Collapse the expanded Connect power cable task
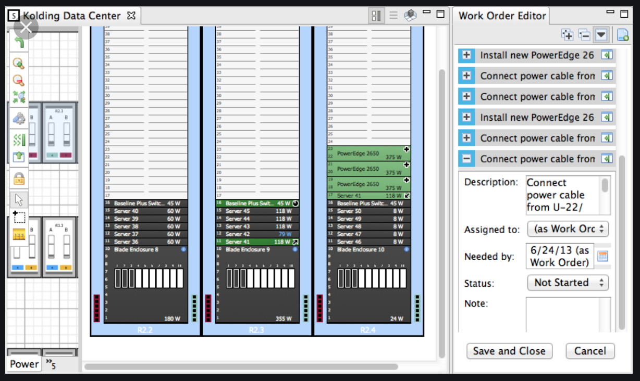 tap(466, 159)
